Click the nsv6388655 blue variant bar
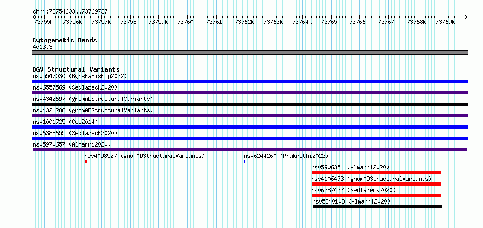Screen dimensions: 483x228 click(x=250, y=138)
